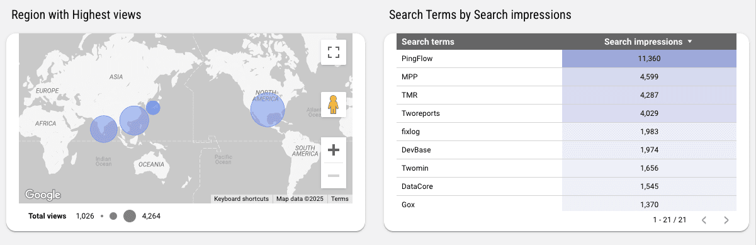This screenshot has height=245, width=756.
Task: Open the Google logo link on map
Action: (x=43, y=195)
